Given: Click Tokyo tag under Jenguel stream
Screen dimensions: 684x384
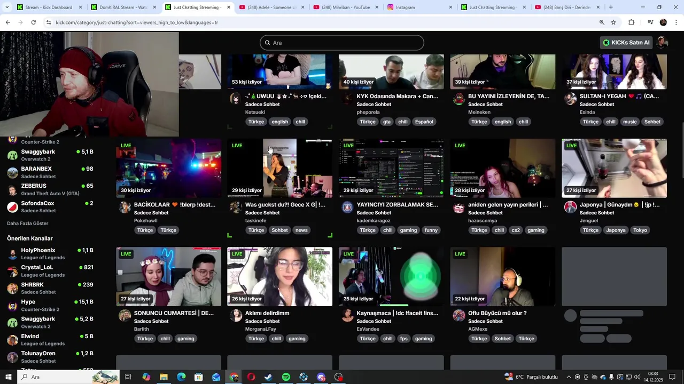Looking at the screenshot, I should point(640,230).
